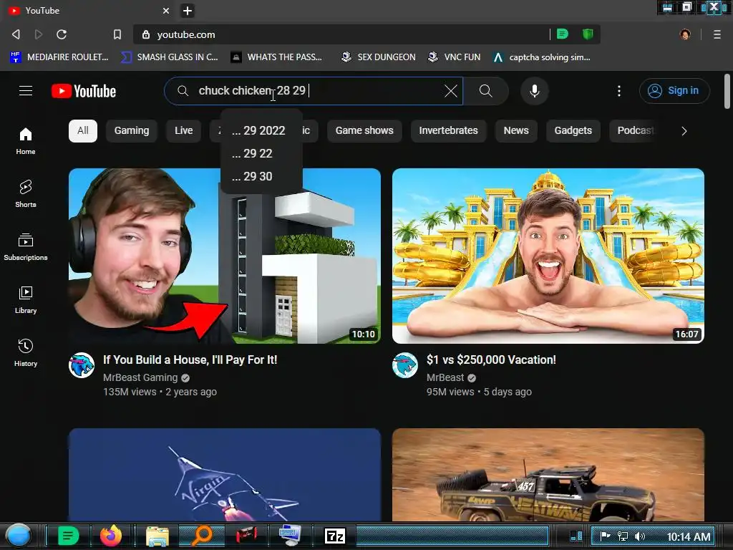This screenshot has height=550, width=733.
Task: Click into the search text field
Action: tap(314, 91)
